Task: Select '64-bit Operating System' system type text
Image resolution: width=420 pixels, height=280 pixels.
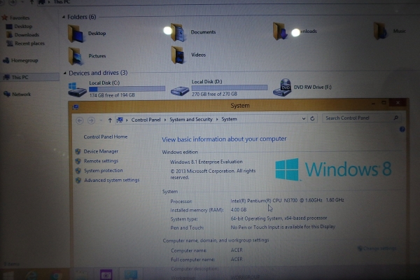Action: [256, 218]
